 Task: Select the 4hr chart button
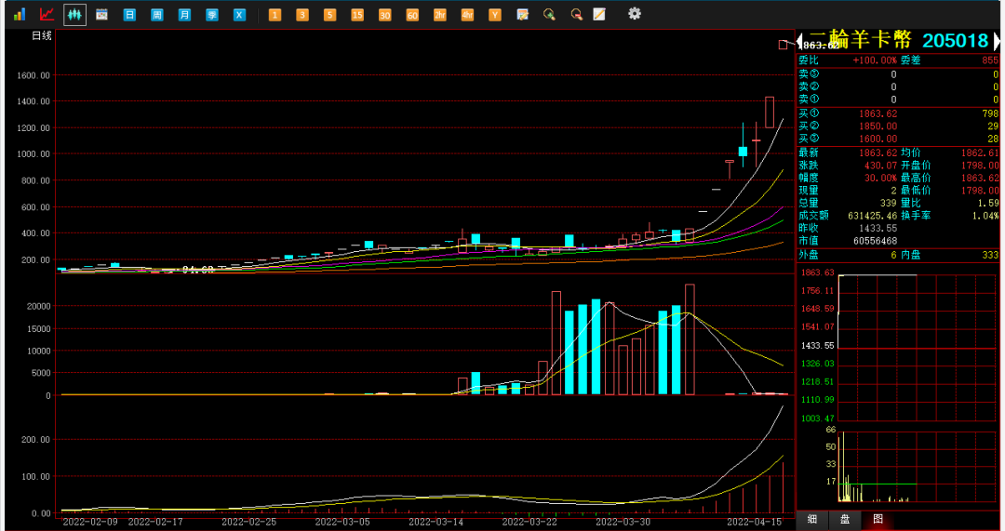click(467, 15)
